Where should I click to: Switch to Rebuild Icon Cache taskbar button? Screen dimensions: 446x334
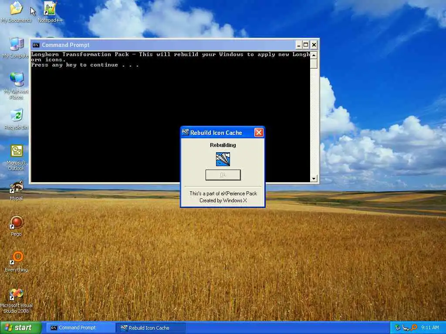tap(151, 328)
